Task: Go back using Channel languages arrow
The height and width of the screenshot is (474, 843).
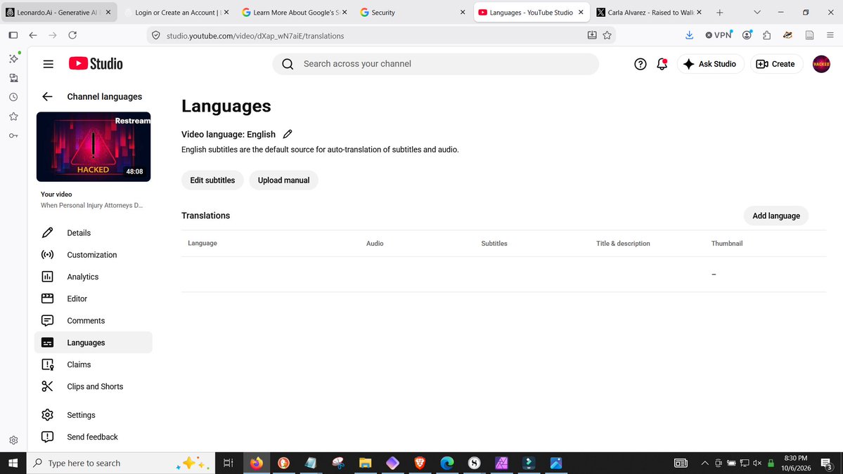Action: point(47,97)
